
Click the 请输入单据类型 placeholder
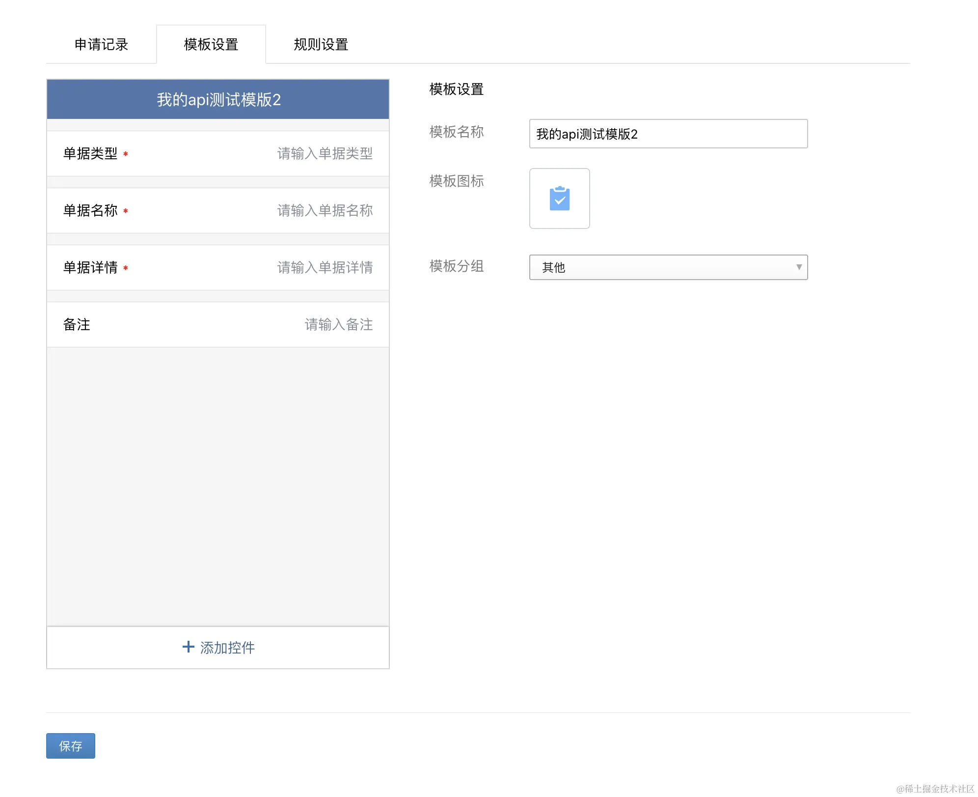pos(325,153)
